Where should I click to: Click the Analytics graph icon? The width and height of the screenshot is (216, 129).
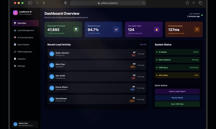(x=15, y=59)
